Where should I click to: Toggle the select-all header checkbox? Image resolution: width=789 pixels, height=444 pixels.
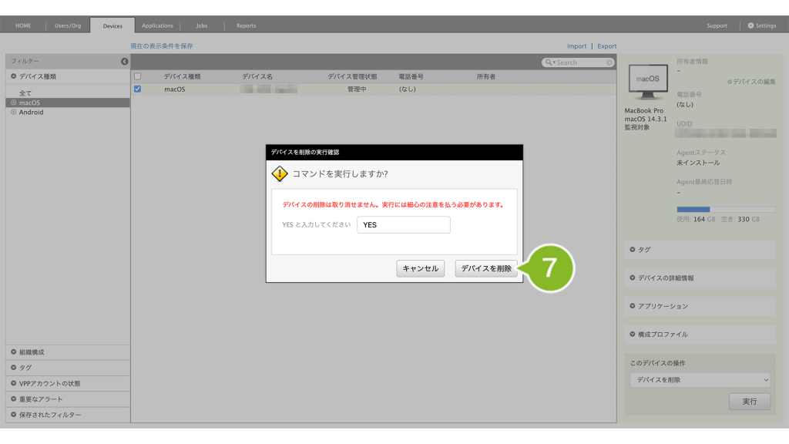138,76
